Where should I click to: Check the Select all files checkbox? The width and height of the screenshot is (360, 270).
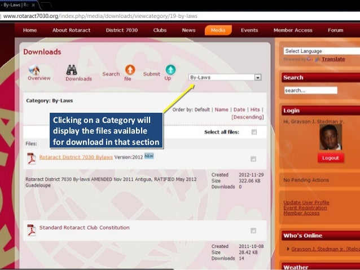tap(254, 132)
